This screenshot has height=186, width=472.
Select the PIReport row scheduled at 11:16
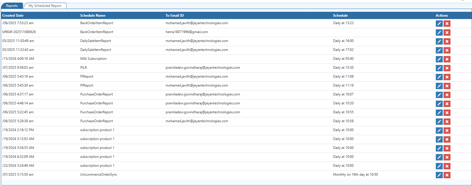(87, 85)
